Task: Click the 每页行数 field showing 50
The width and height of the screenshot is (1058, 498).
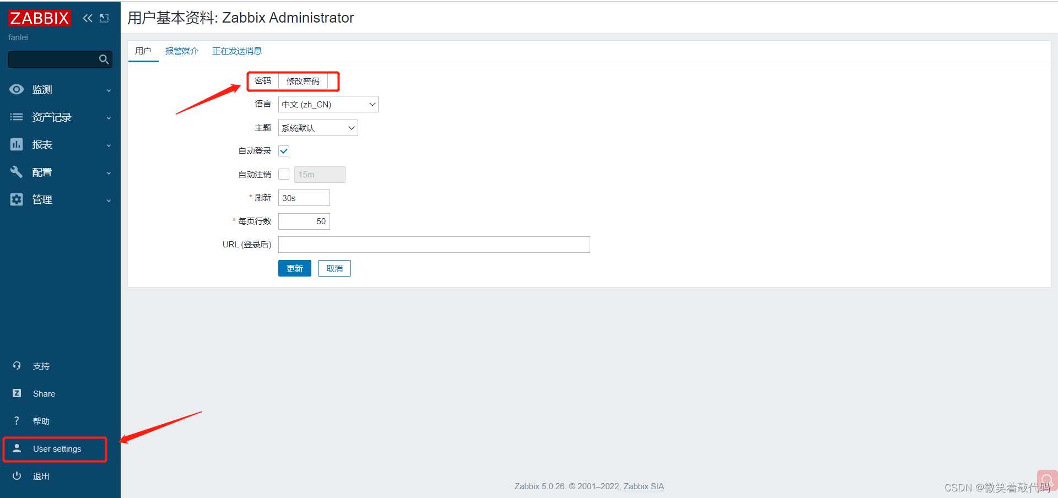Action: point(304,221)
